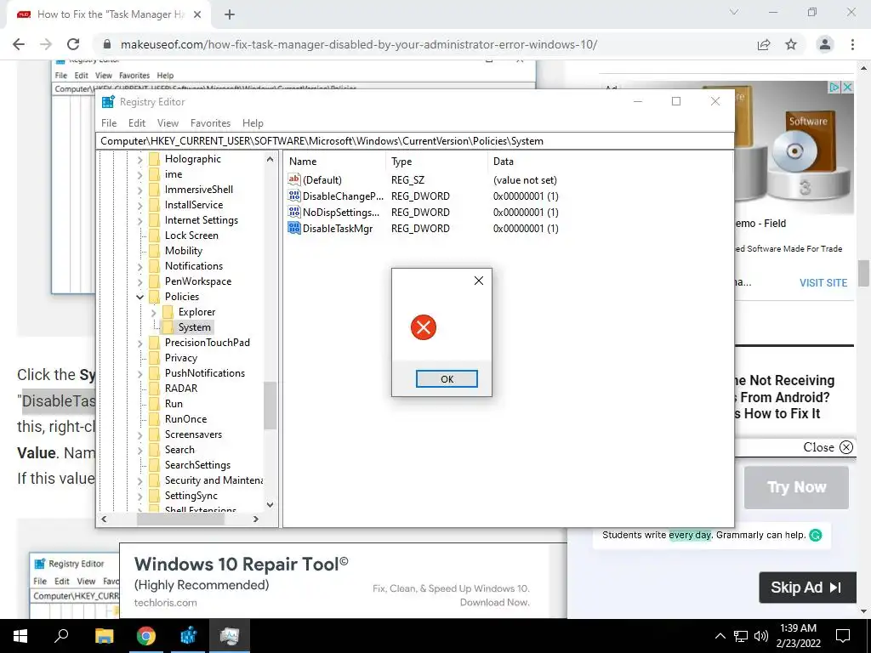The width and height of the screenshot is (871, 653).
Task: Click the volume speaker tray icon
Action: tap(761, 636)
